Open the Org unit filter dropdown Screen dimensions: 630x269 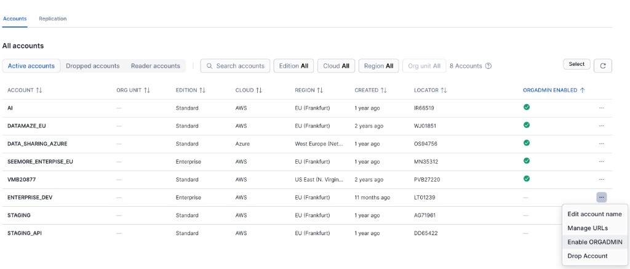425,66
